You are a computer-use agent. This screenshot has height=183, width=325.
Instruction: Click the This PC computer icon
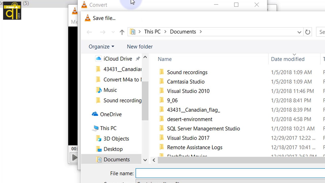pos(96,128)
